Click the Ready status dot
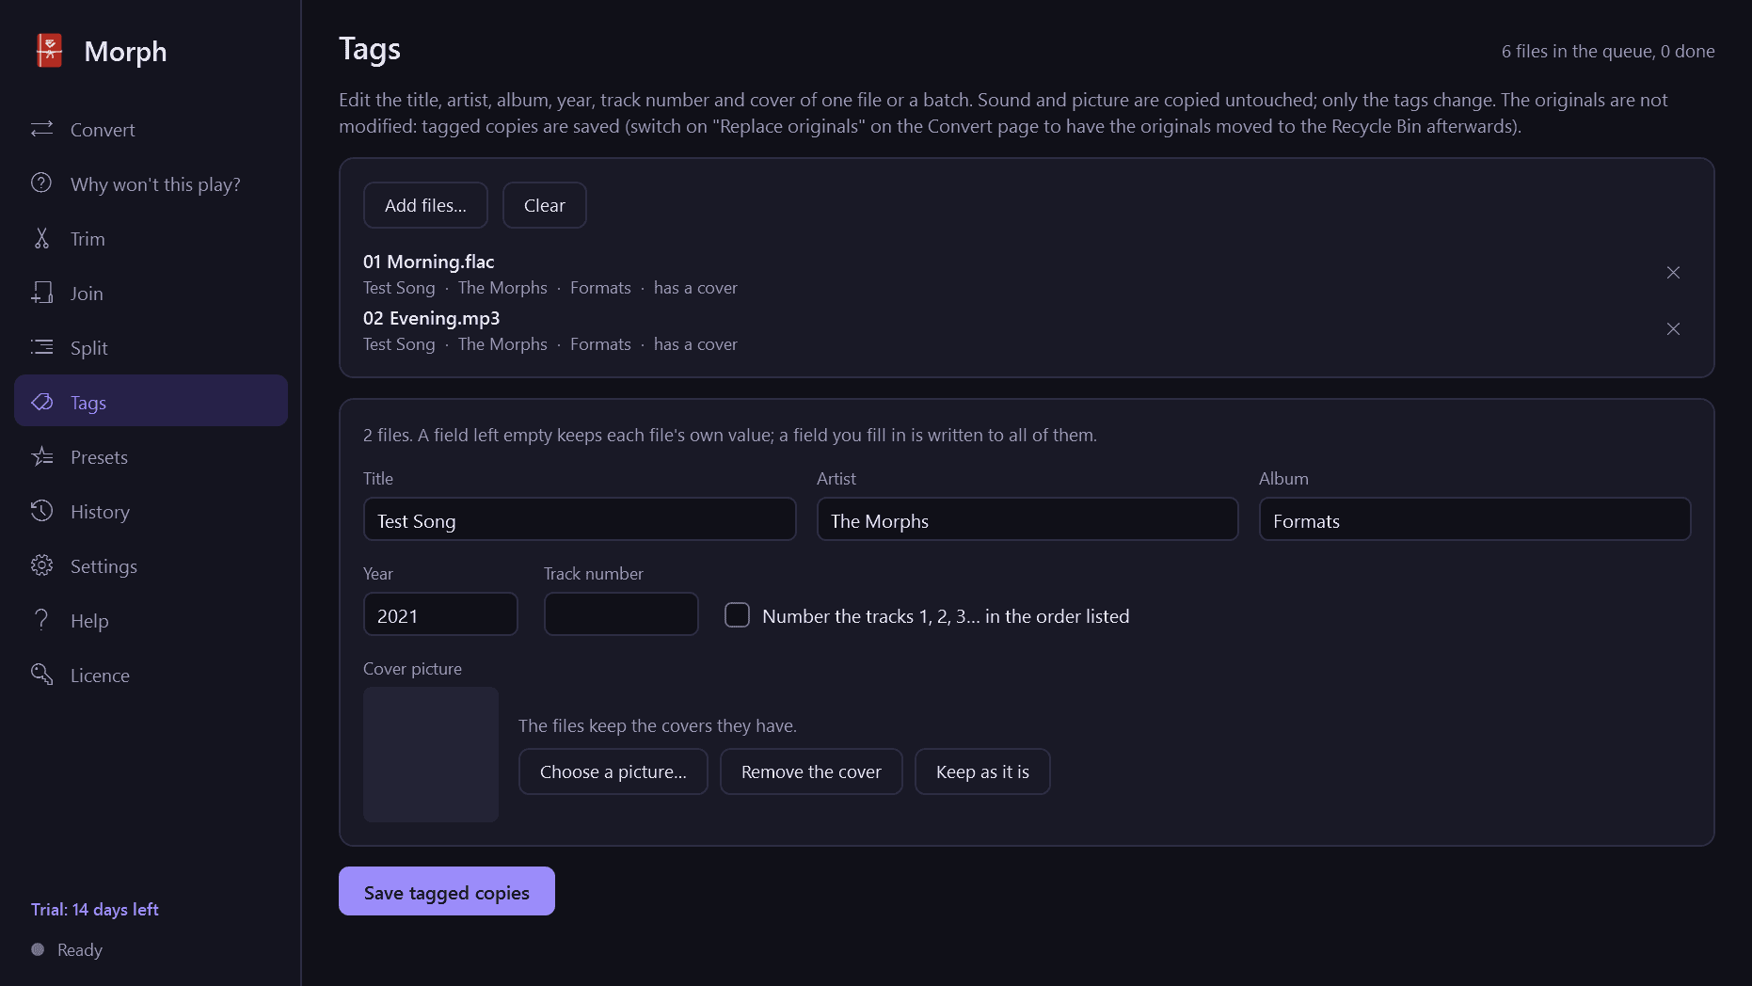The width and height of the screenshot is (1752, 986). coord(38,949)
